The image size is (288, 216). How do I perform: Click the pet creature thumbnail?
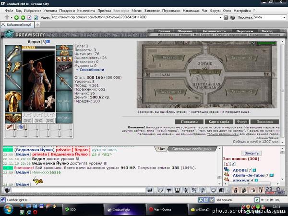coord(50,102)
